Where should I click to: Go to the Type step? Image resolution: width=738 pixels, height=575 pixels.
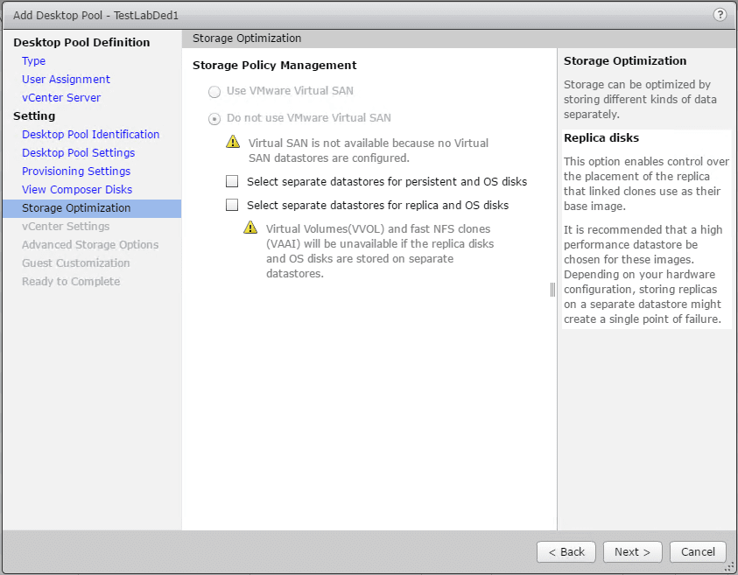34,61
